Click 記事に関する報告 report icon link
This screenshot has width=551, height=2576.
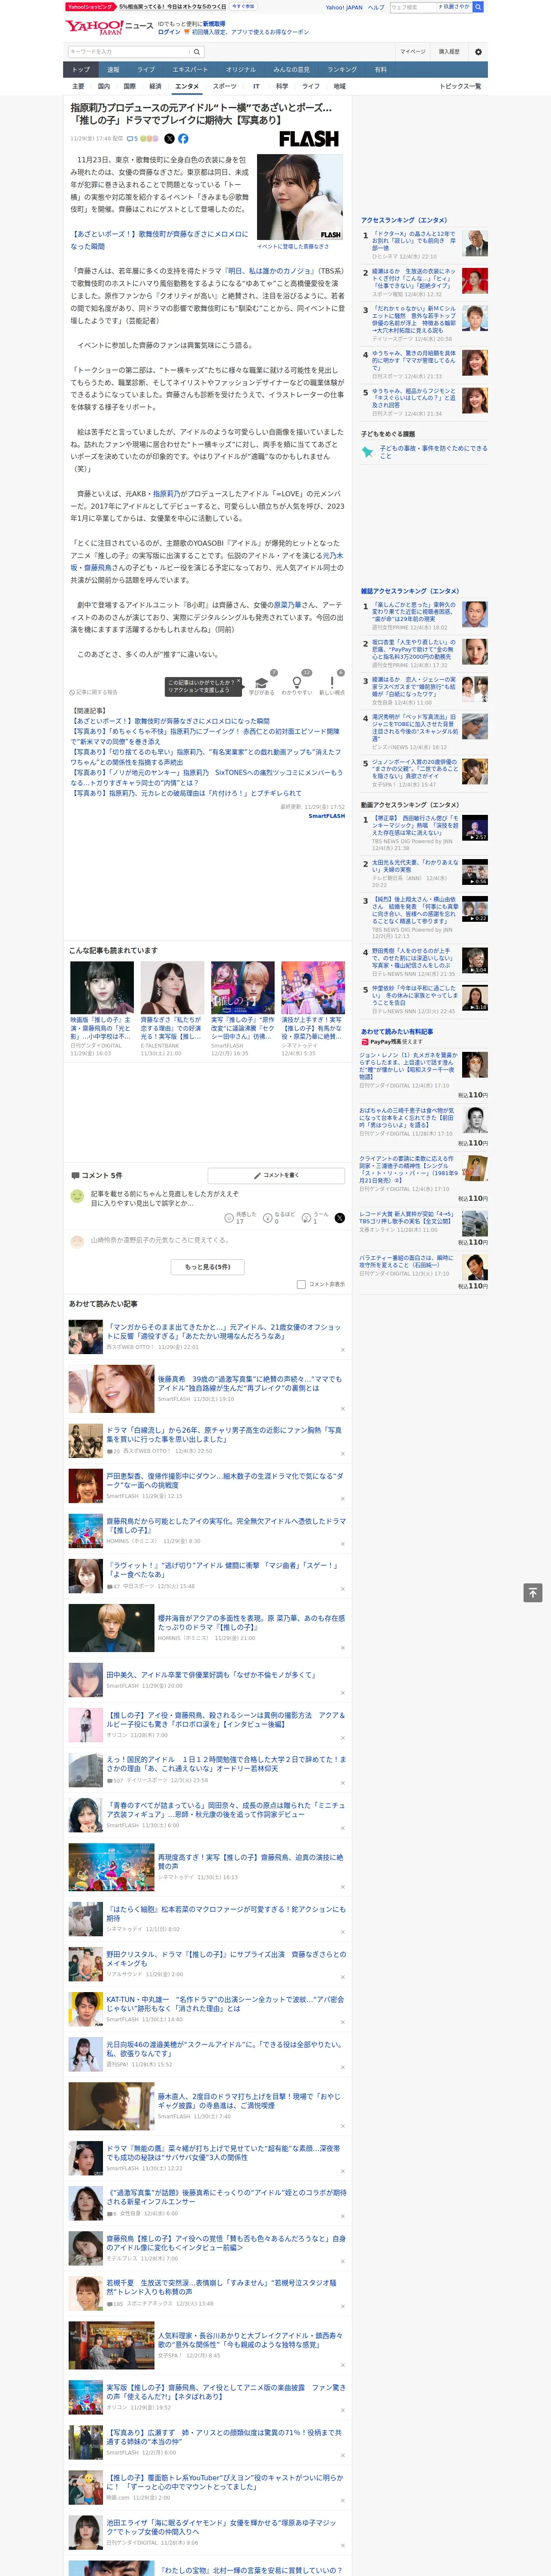click(93, 692)
